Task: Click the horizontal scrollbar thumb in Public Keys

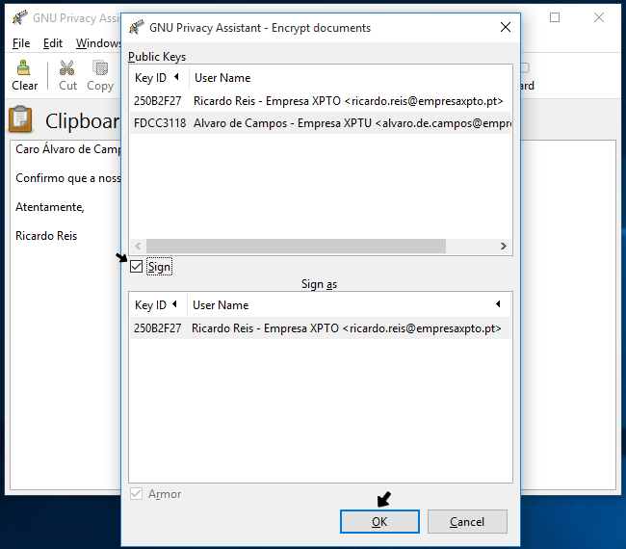Action: click(x=296, y=246)
